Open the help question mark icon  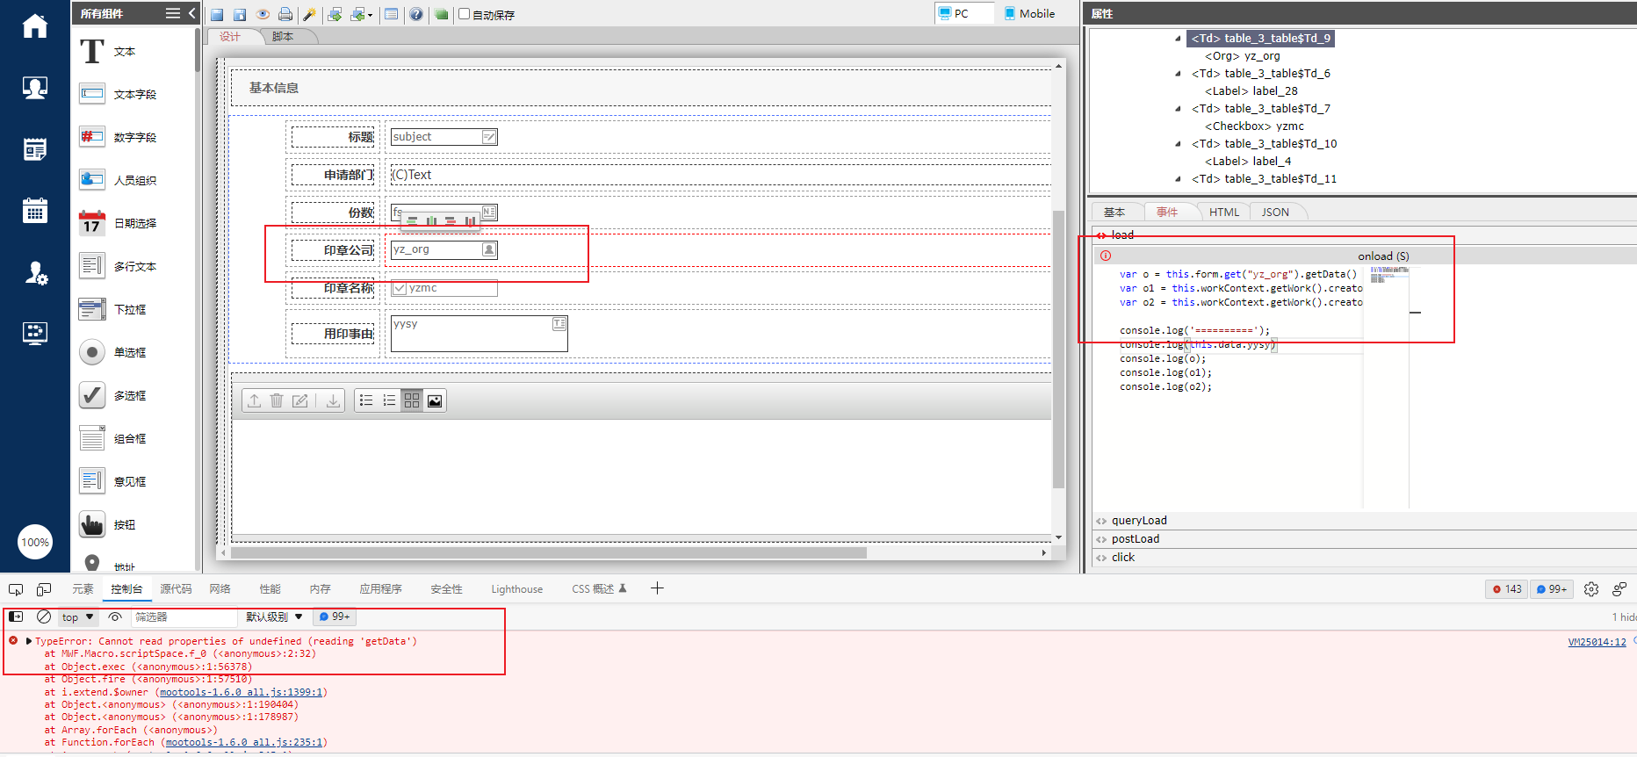pyautogui.click(x=416, y=14)
